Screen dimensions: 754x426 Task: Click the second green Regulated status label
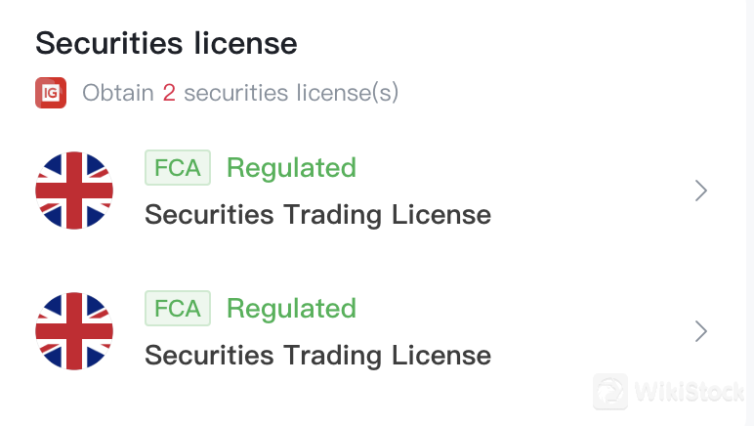(291, 309)
